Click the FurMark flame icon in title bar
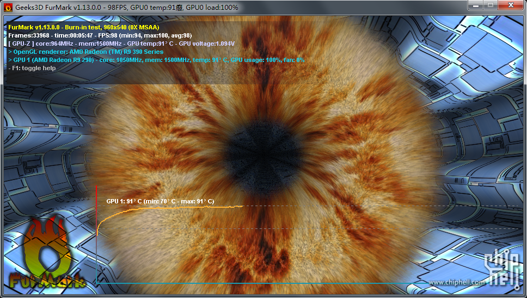The image size is (527, 298). (8, 7)
